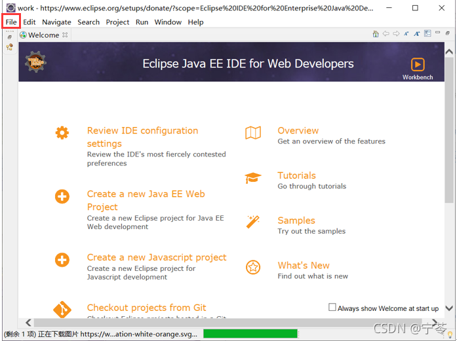Click the vertical scrollbar up arrow

449,52
